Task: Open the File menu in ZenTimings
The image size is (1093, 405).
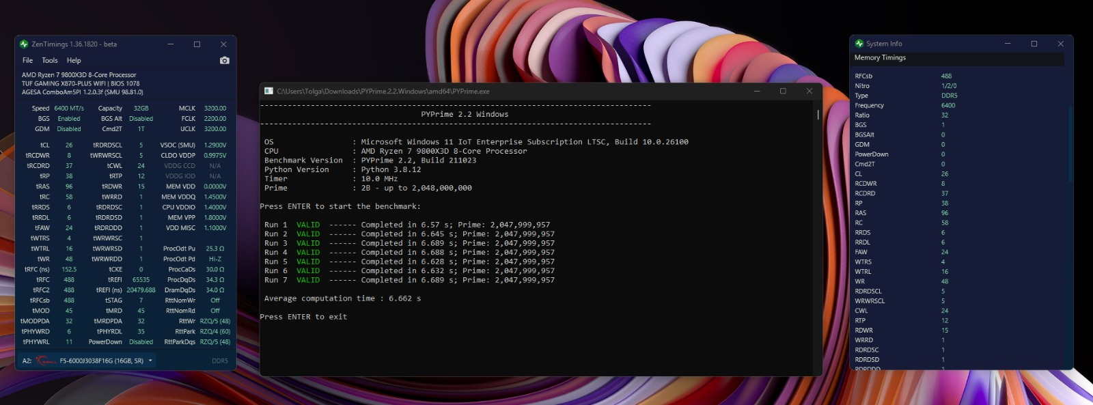Action: (27, 60)
